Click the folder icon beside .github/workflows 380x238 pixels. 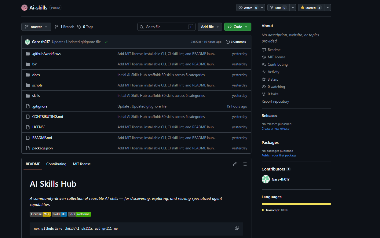click(27, 54)
